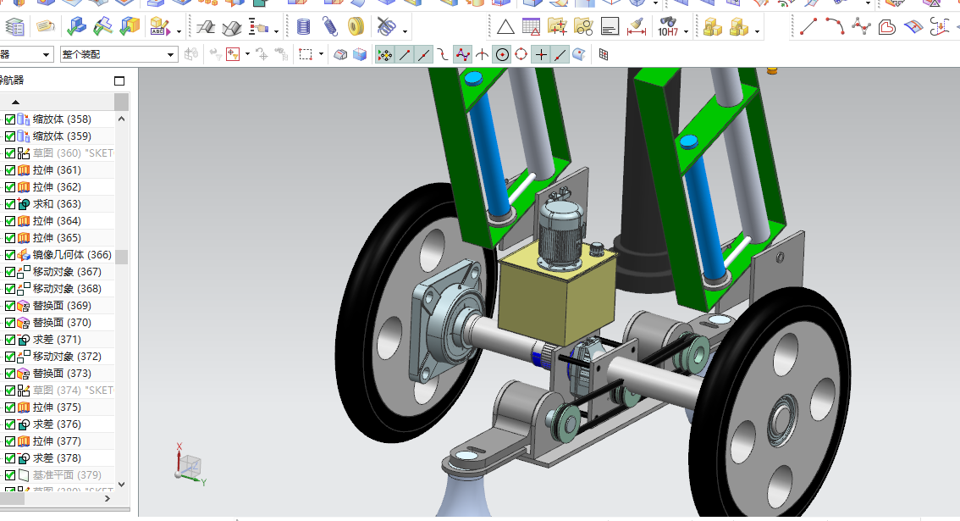Select tree row 拉伸 (362)
The width and height of the screenshot is (960, 521).
pyautogui.click(x=57, y=187)
